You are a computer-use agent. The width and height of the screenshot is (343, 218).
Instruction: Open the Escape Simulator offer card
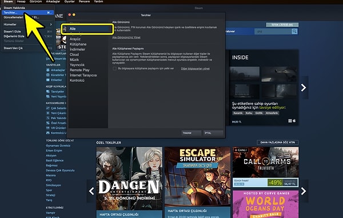click(x=197, y=183)
